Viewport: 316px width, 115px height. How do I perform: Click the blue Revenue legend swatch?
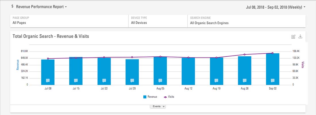click(x=145, y=97)
